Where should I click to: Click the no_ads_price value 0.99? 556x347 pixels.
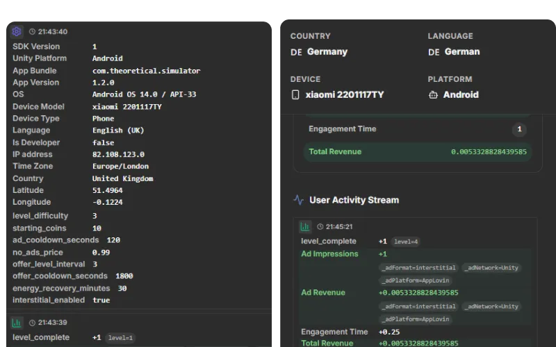101,253
